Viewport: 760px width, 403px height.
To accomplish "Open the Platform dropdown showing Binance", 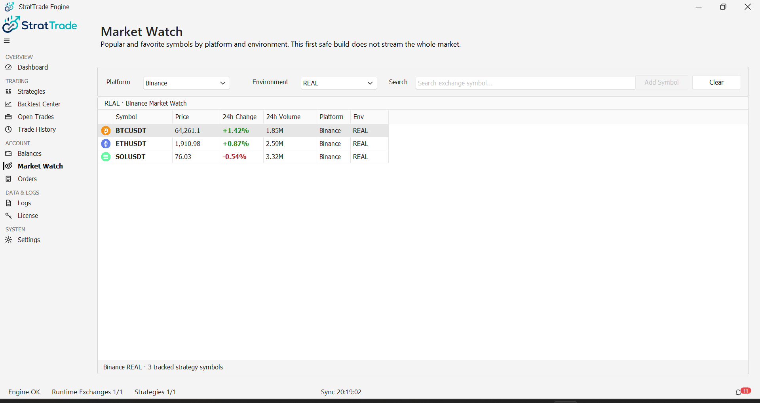I will (x=186, y=83).
